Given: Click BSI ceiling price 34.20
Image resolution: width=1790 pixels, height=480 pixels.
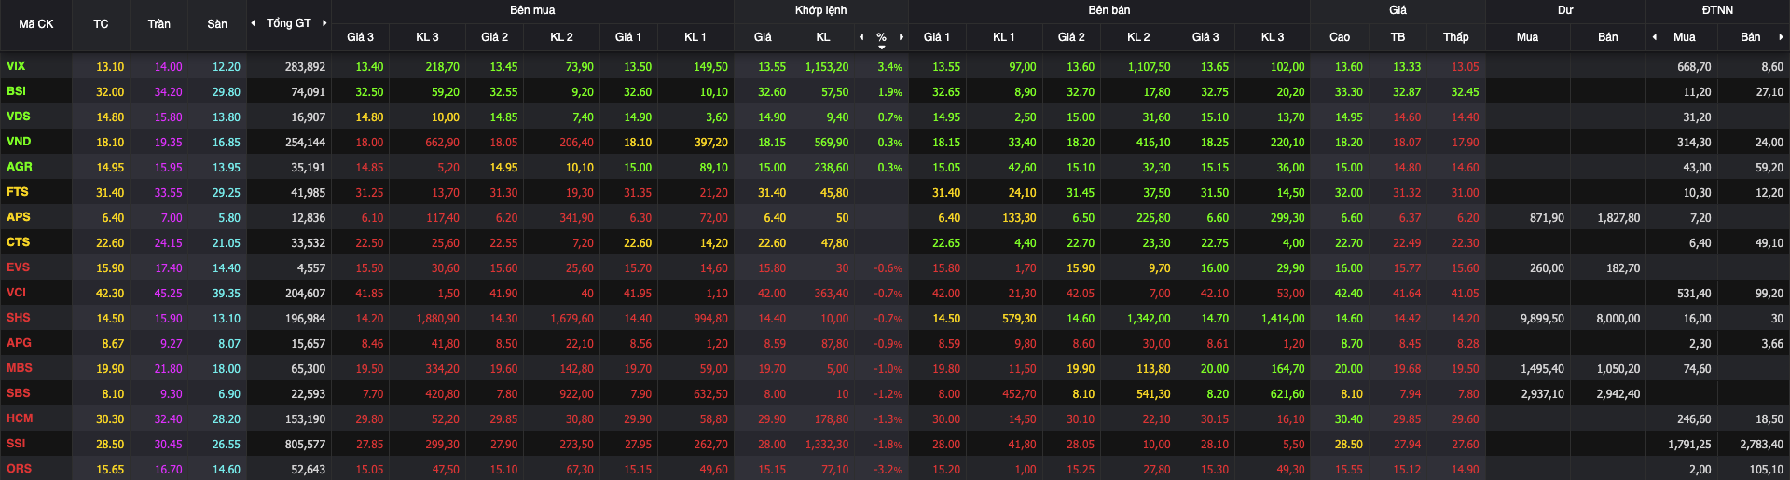Looking at the screenshot, I should click(x=168, y=92).
